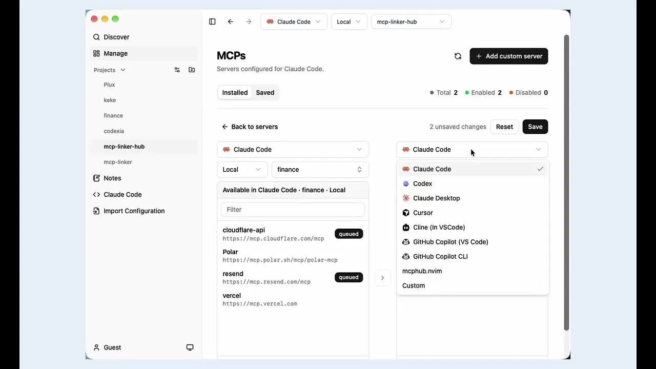Choose Cursor from the target list
Image resolution: width=656 pixels, height=369 pixels.
[x=473, y=213]
